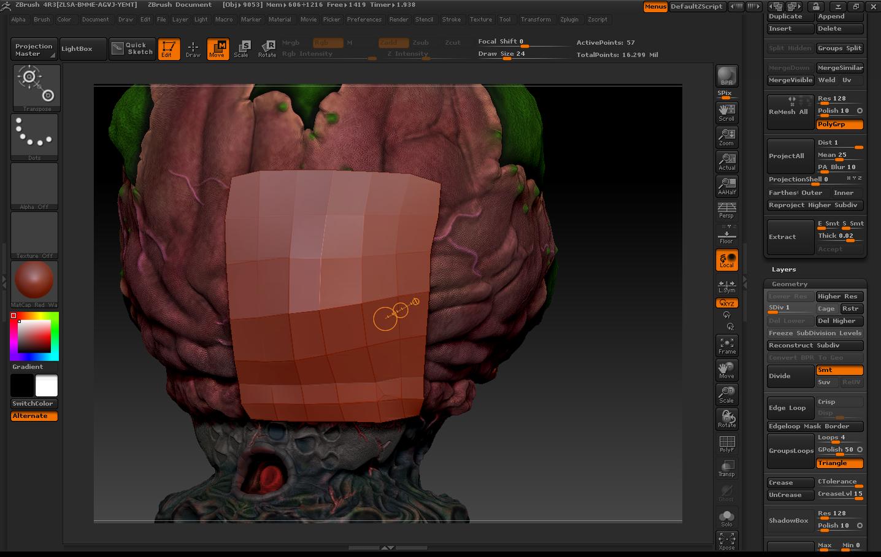The image size is (881, 557).
Task: Collapse the Geometry subpalette
Action: (x=790, y=284)
